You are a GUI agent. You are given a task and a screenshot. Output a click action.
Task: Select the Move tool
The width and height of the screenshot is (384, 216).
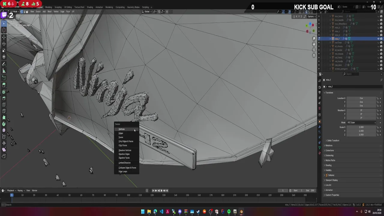(4, 37)
